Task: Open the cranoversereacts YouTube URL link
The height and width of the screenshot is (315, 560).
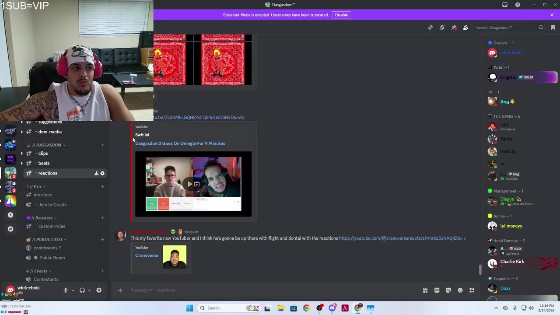Action: 402,238
